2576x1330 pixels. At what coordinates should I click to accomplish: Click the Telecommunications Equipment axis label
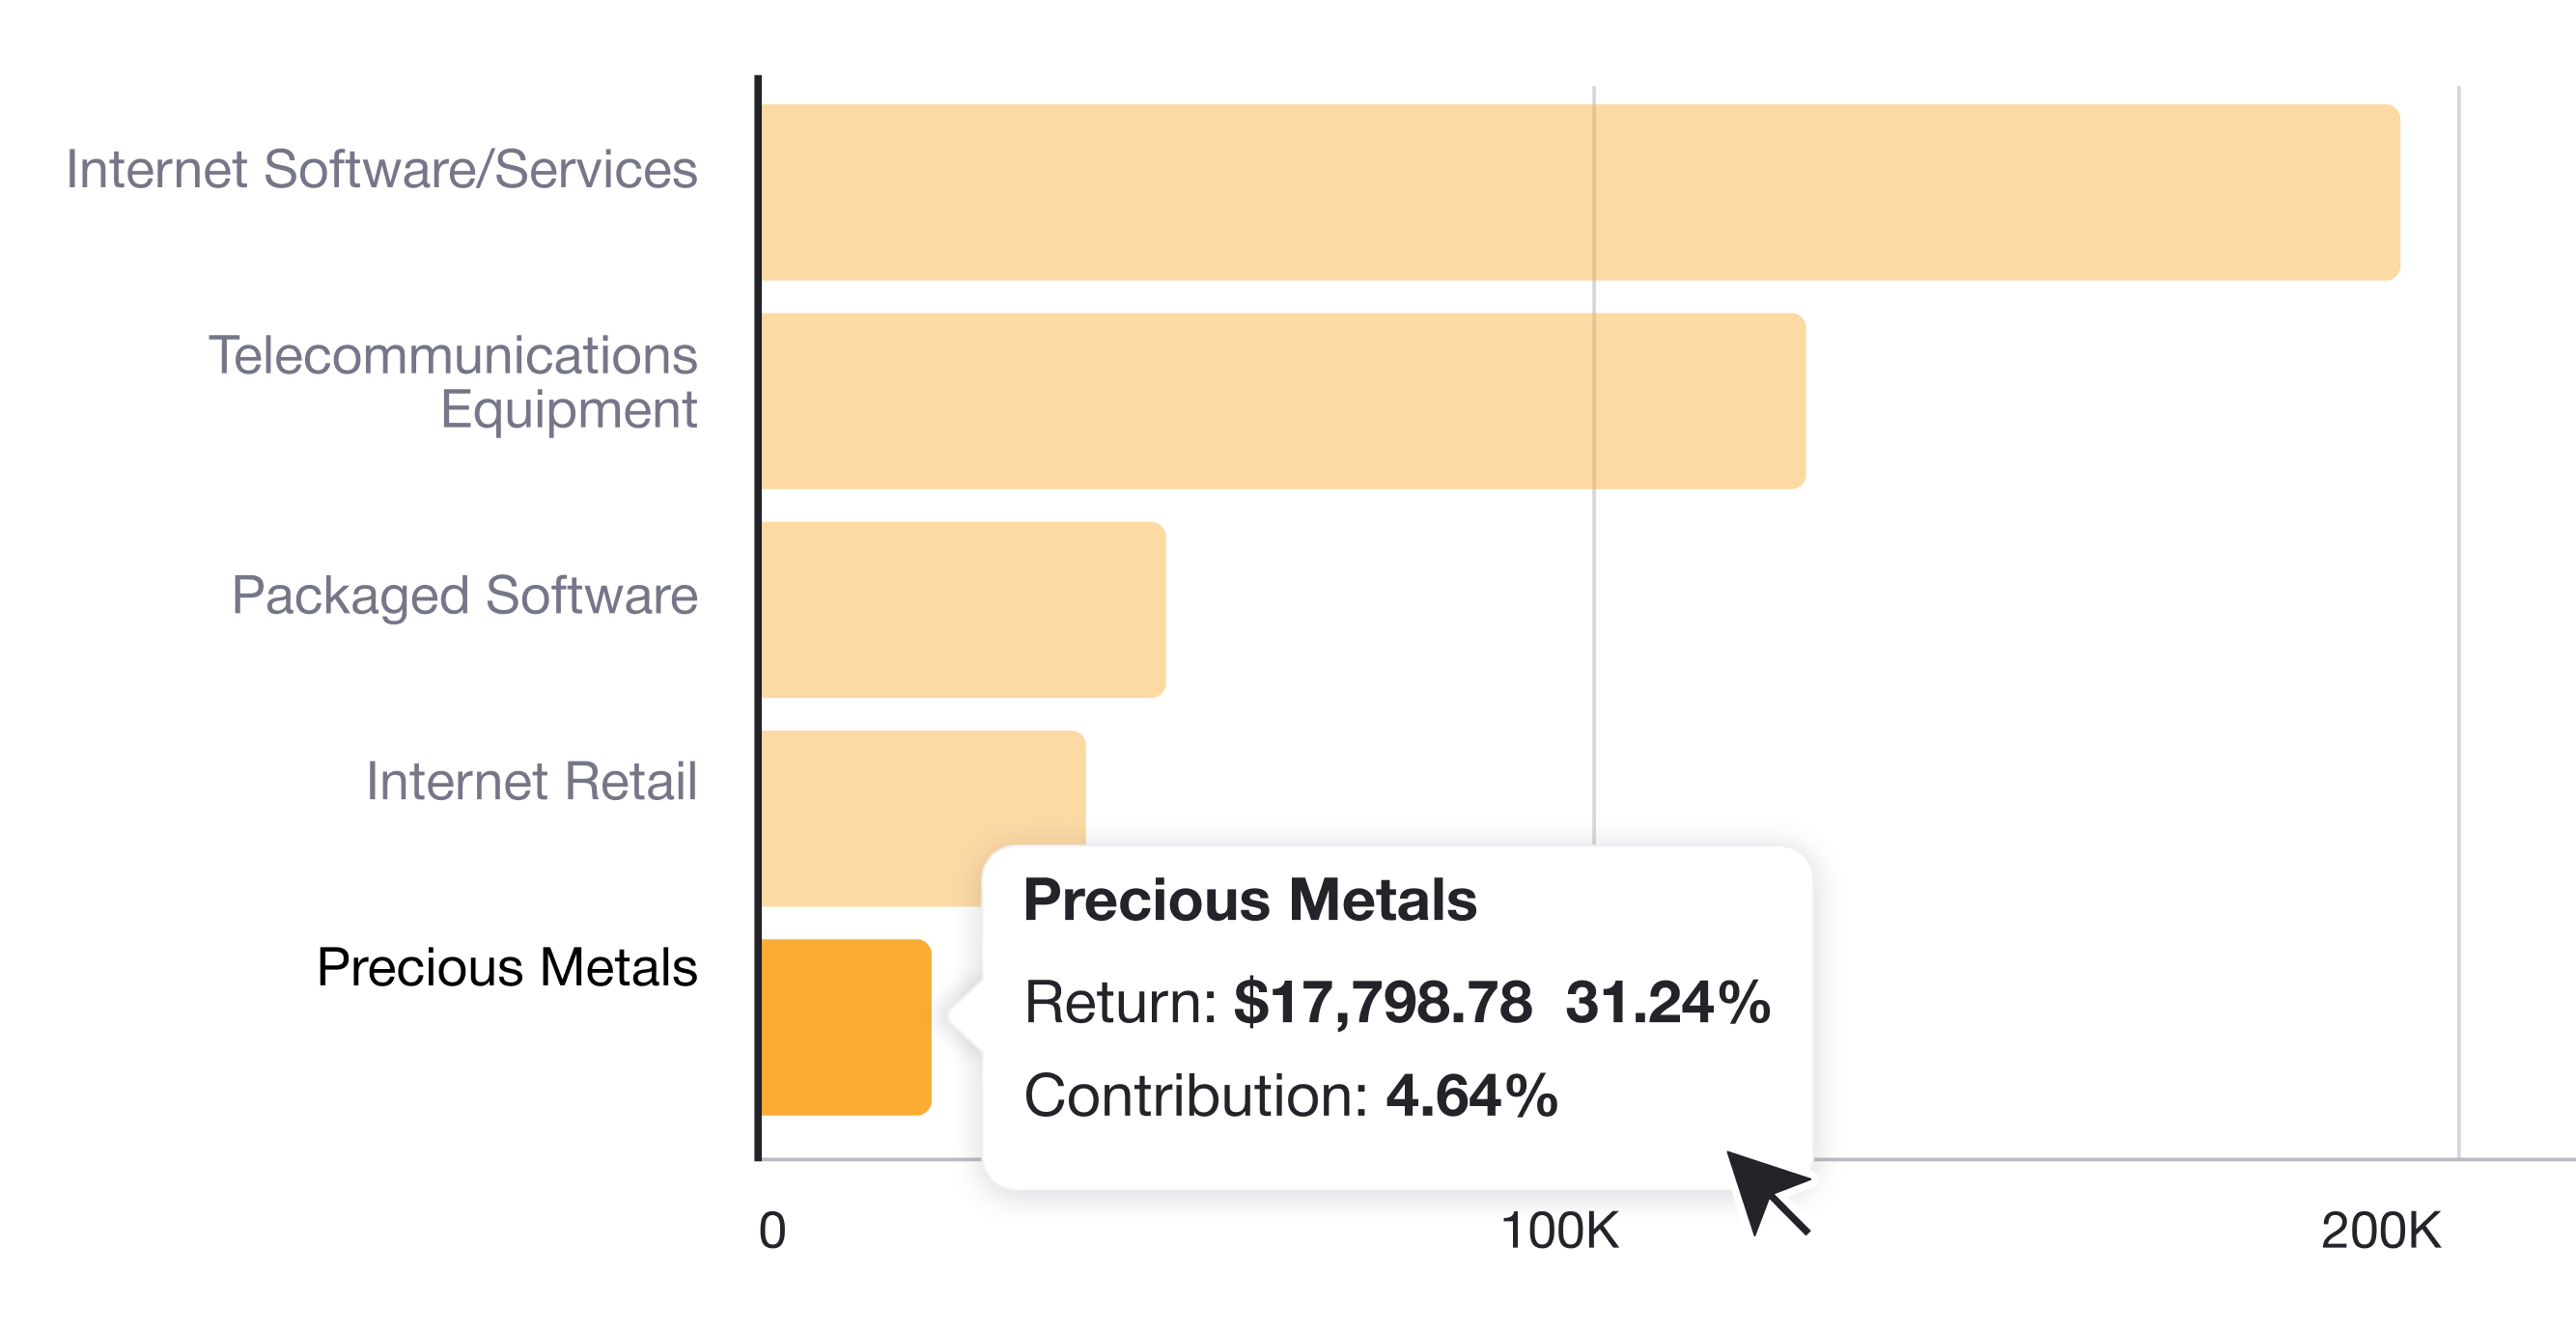[x=453, y=382]
